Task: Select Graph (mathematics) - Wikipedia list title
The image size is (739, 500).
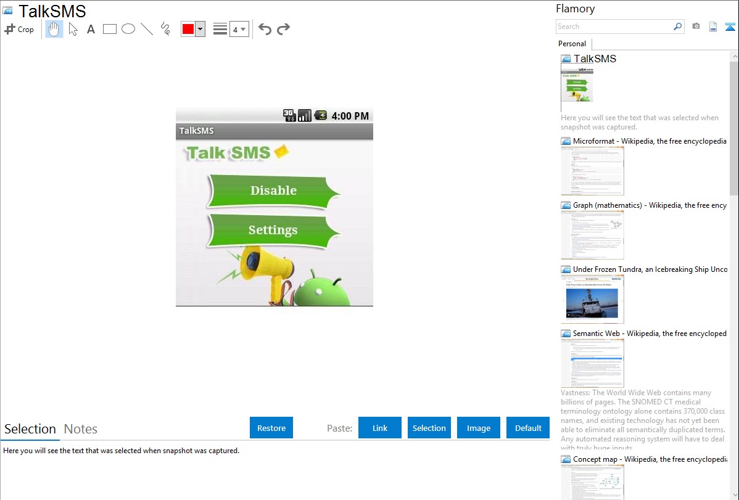Action: [650, 205]
